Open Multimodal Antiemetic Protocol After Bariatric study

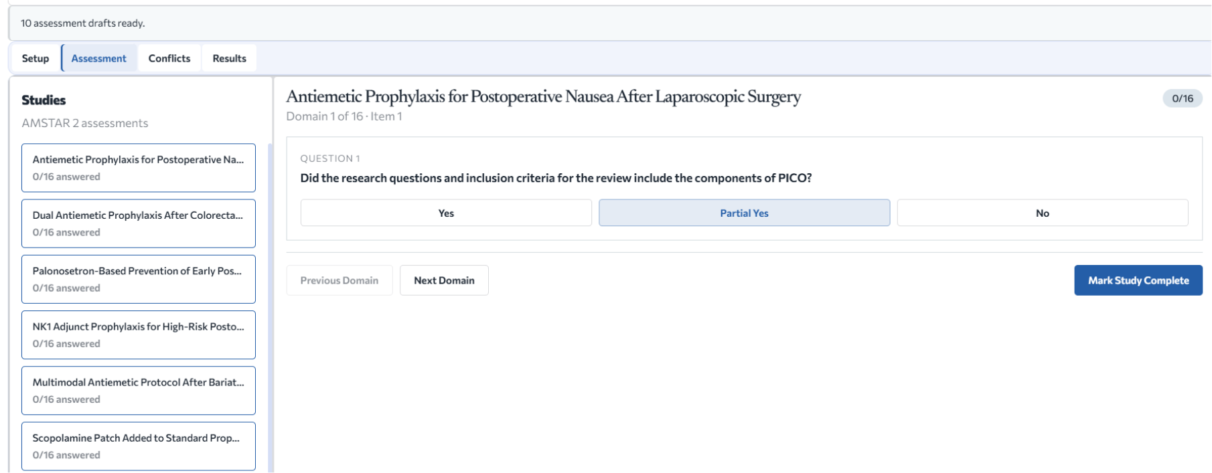[139, 390]
